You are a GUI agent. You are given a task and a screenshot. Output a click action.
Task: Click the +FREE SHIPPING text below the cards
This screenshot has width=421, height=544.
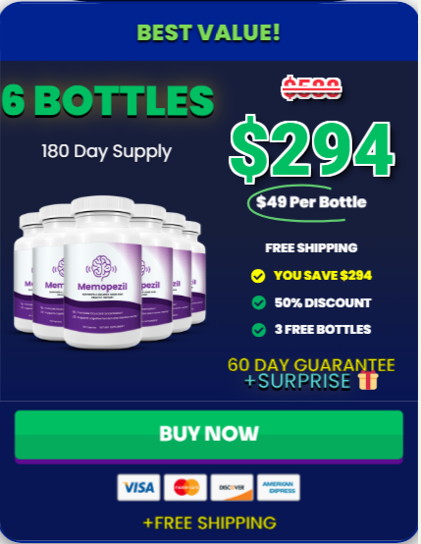point(209,522)
